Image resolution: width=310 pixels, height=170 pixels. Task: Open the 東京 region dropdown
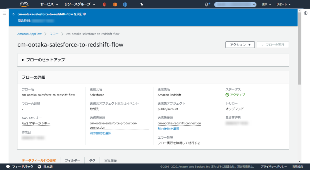[x=266, y=4]
